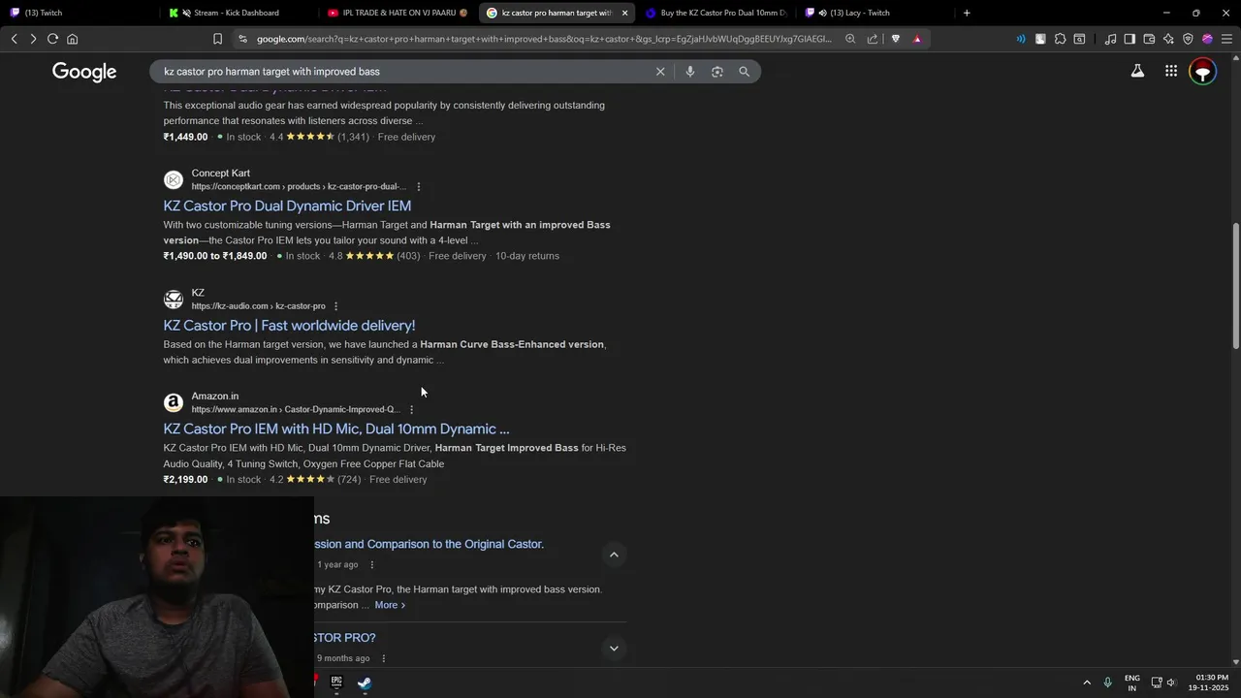Open Leo AI sparkle icon
Viewport: 1241px width, 698px height.
[1168, 39]
